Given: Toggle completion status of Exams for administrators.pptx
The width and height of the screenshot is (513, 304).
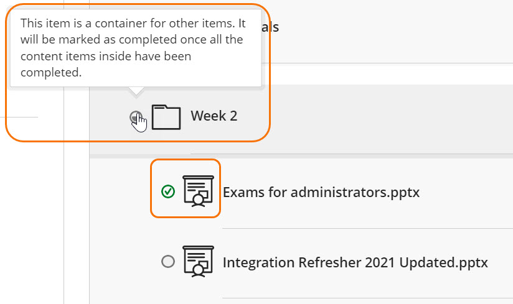Looking at the screenshot, I should click(167, 191).
